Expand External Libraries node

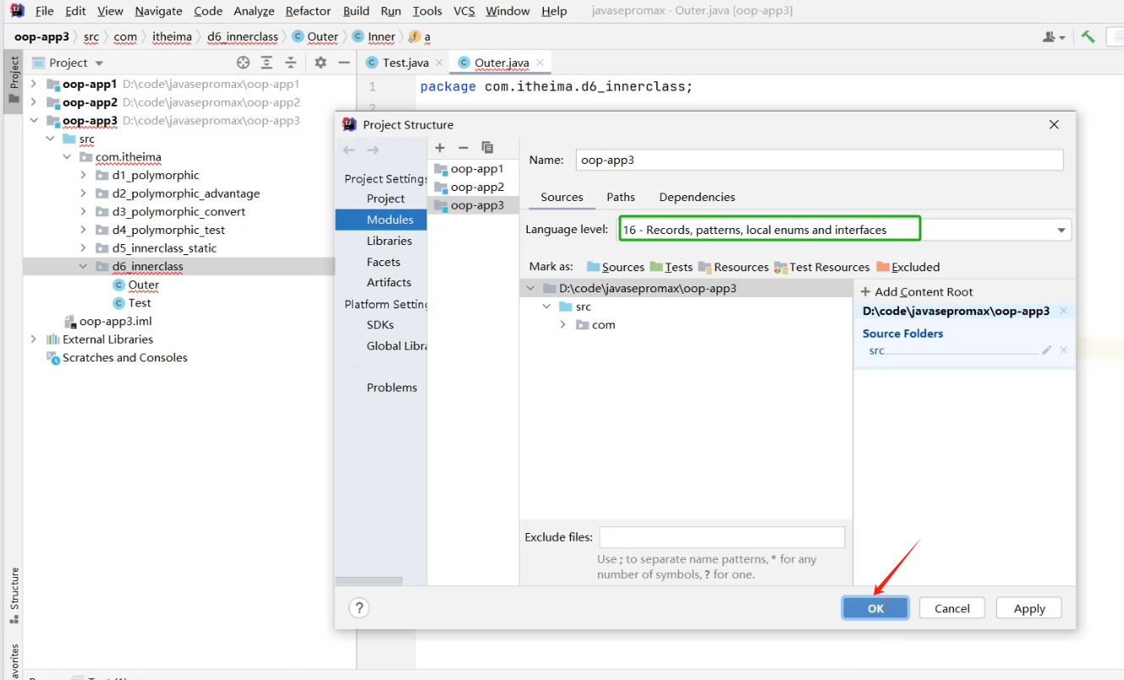tap(34, 340)
